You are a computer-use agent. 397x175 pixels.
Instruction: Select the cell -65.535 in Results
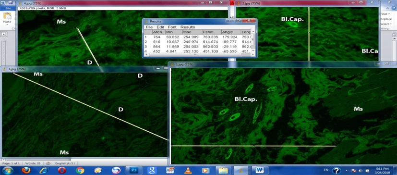coord(230,51)
